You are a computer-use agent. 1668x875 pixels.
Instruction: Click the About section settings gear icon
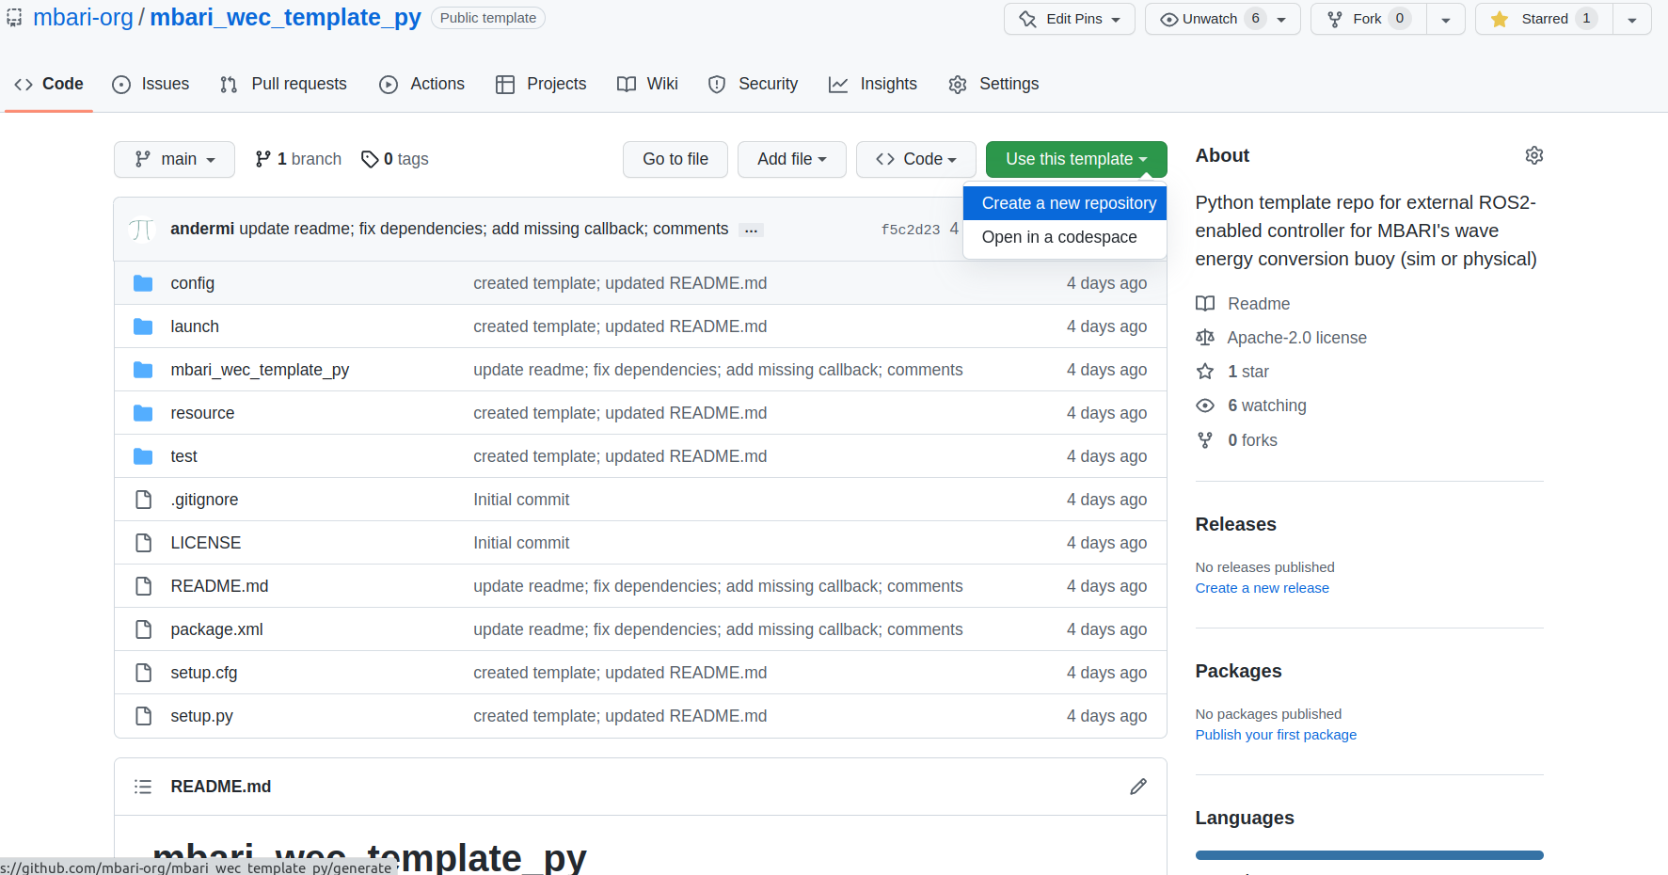pyautogui.click(x=1533, y=155)
